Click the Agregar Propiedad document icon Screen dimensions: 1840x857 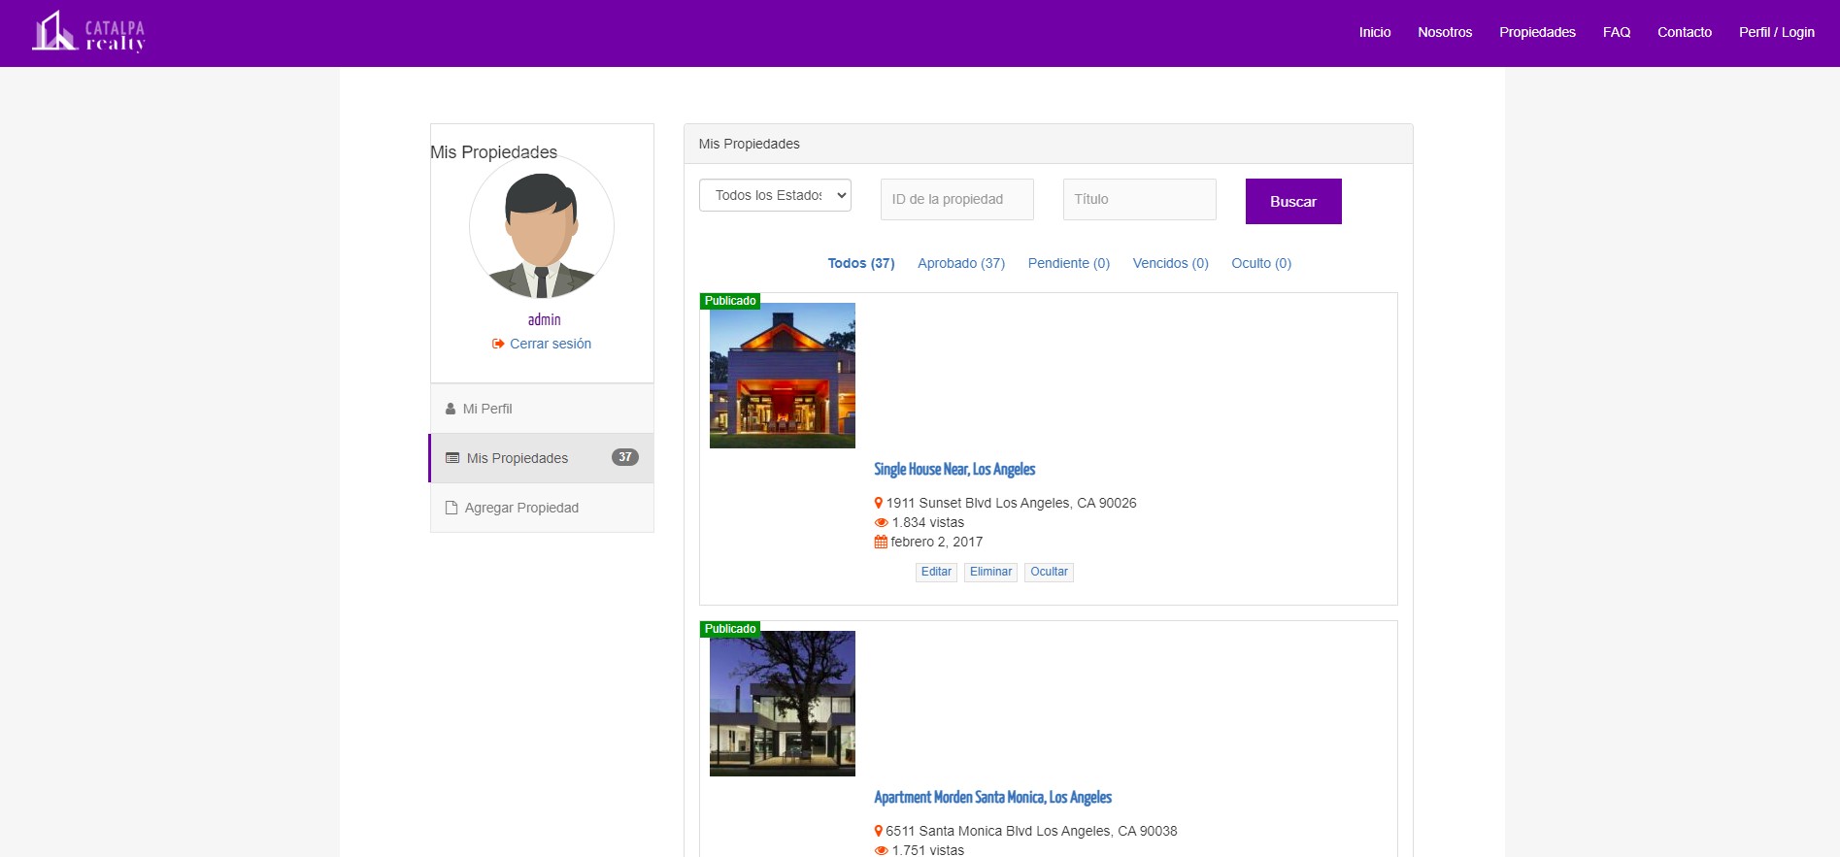tap(452, 508)
